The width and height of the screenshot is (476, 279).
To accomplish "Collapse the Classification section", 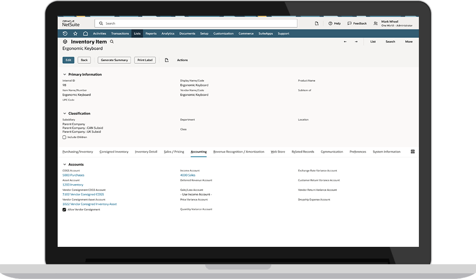I will 65,113.
